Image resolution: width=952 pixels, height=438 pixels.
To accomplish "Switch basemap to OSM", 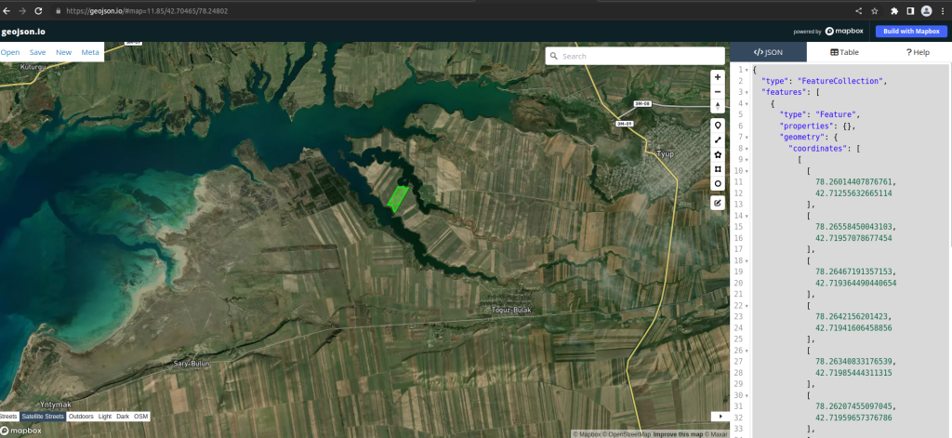I will (141, 416).
